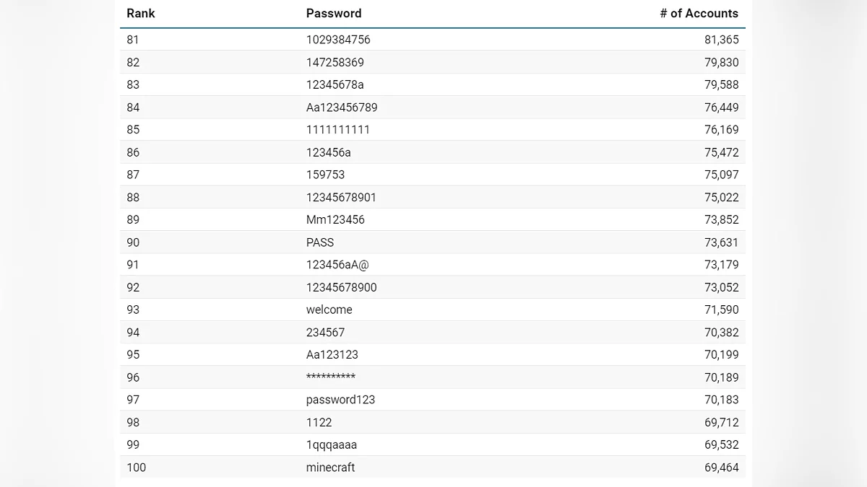The image size is (867, 487).
Task: Select the Aa123456789 password cell
Action: [x=342, y=108]
